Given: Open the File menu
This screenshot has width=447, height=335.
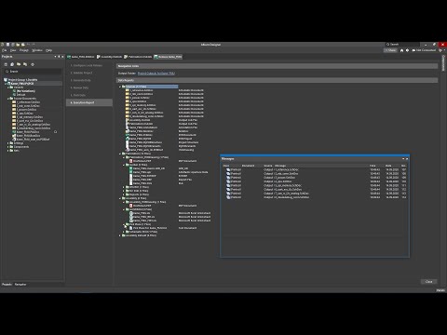Looking at the screenshot, I should 4,50.
